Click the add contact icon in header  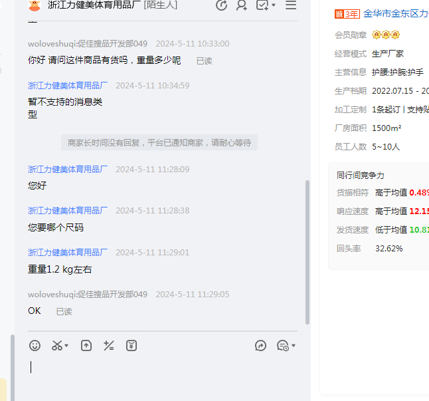pyautogui.click(x=242, y=5)
